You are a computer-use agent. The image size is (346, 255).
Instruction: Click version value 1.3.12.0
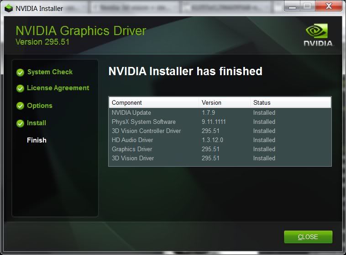coord(212,140)
